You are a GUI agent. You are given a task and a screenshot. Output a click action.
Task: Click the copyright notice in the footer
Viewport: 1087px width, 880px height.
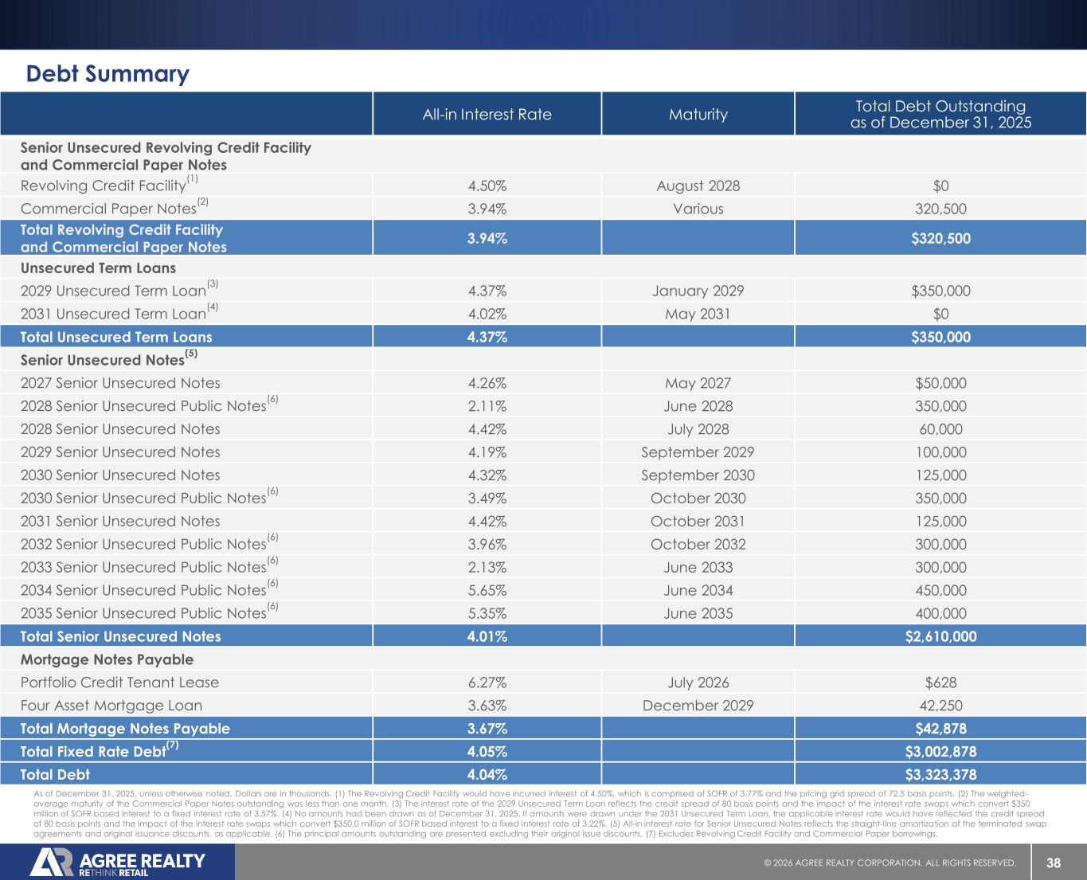click(890, 863)
